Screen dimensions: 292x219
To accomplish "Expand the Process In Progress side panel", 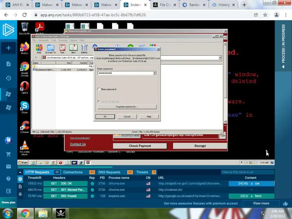I will pos(283,46).
